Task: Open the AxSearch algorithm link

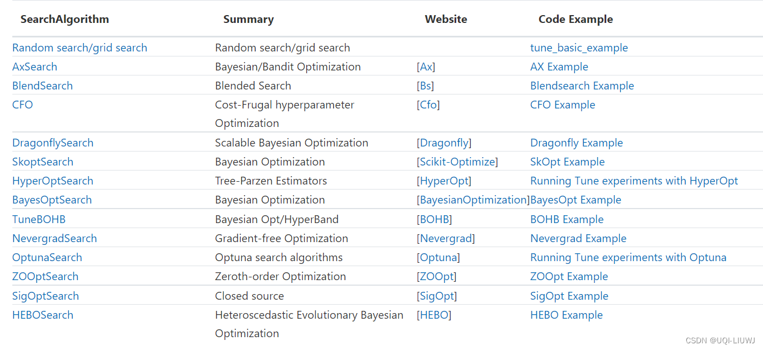Action: coord(35,67)
